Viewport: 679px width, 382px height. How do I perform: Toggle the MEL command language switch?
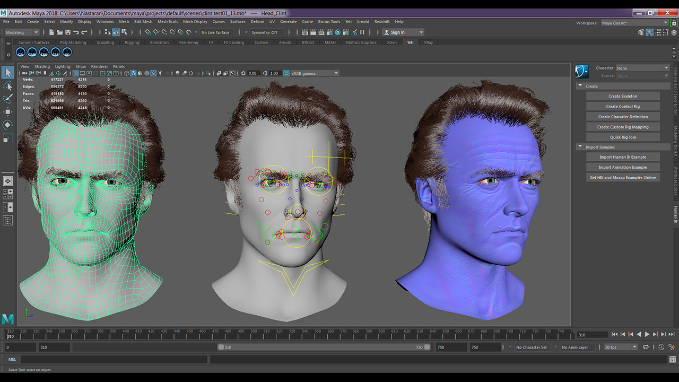point(12,359)
